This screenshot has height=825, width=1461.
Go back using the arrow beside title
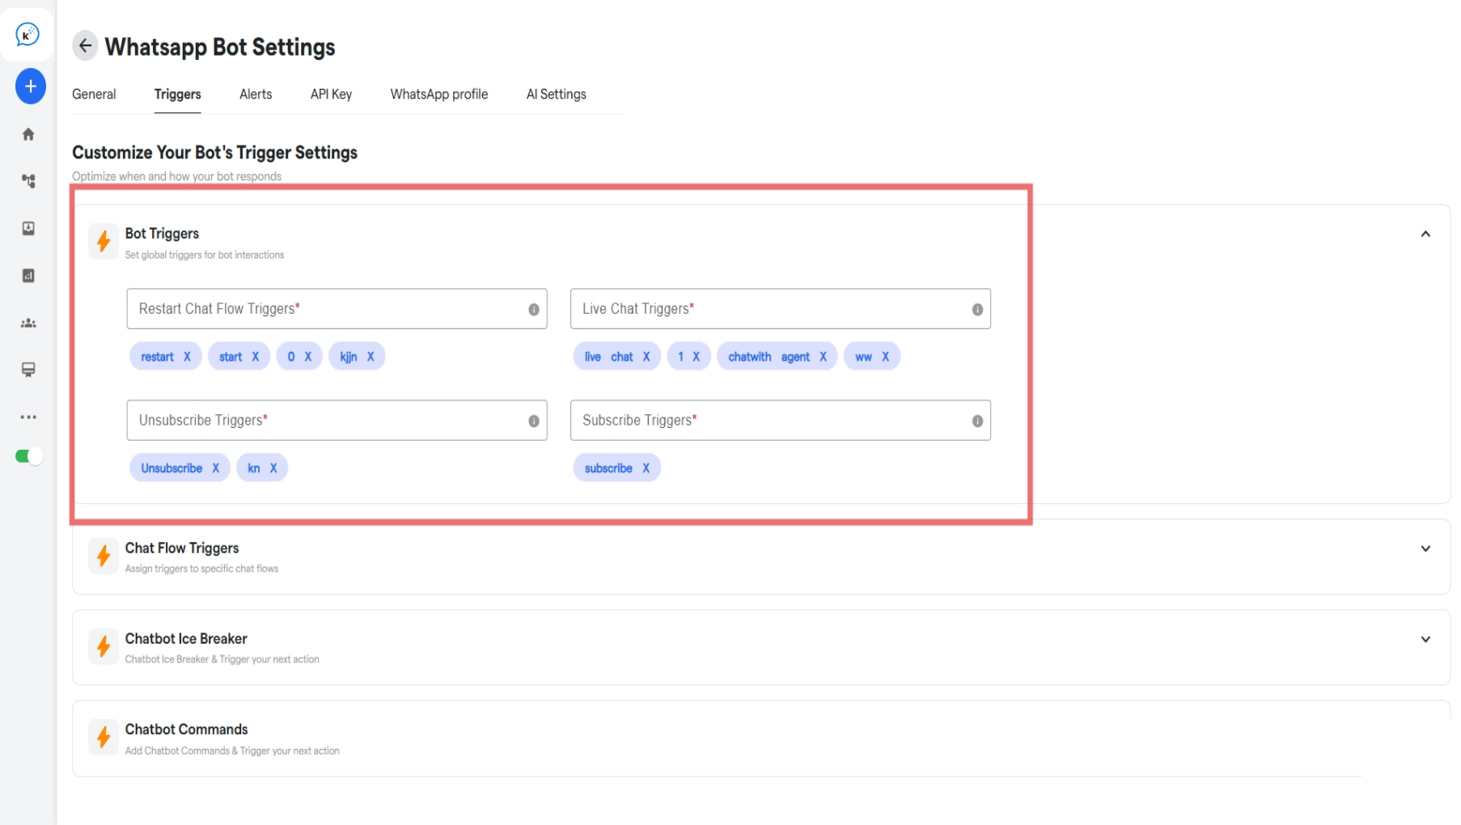(85, 46)
